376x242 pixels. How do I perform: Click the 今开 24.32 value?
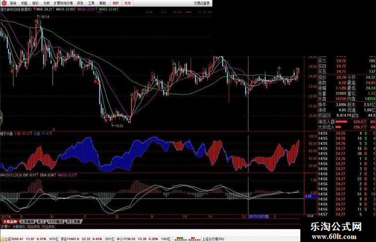pyautogui.click(x=370, y=77)
